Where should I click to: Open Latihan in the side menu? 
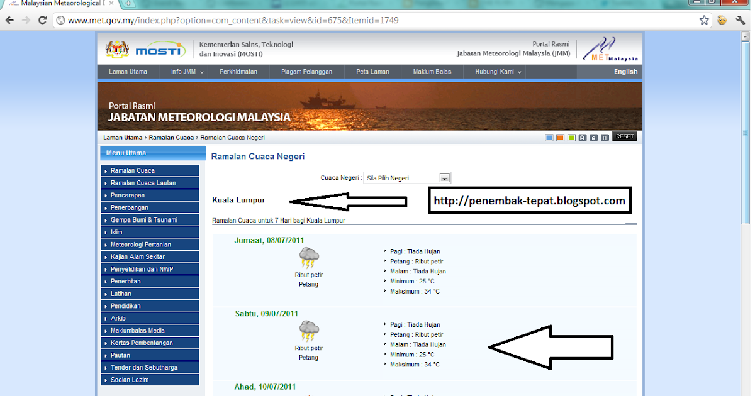[x=150, y=294]
